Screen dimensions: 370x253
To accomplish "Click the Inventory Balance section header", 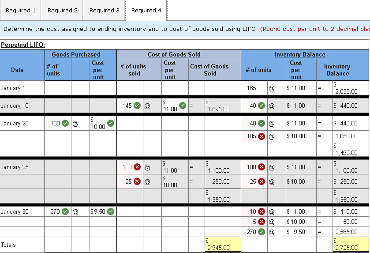I will click(x=300, y=55).
